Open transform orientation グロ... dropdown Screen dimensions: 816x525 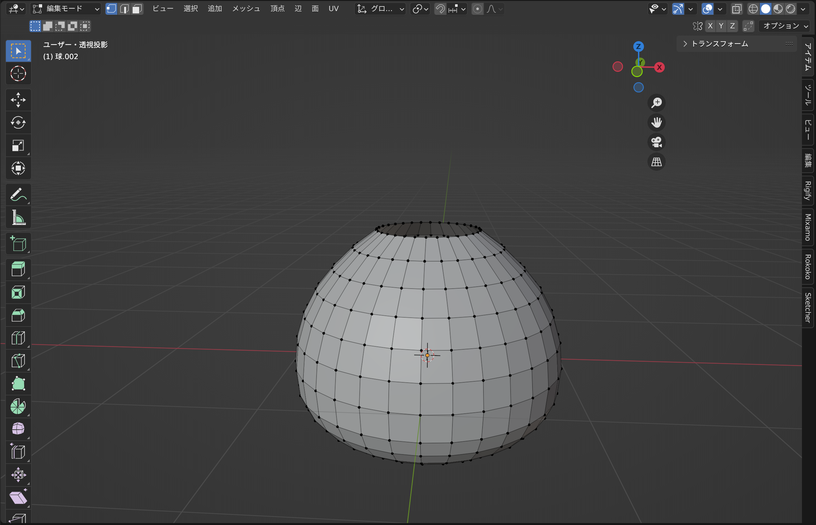click(x=380, y=9)
